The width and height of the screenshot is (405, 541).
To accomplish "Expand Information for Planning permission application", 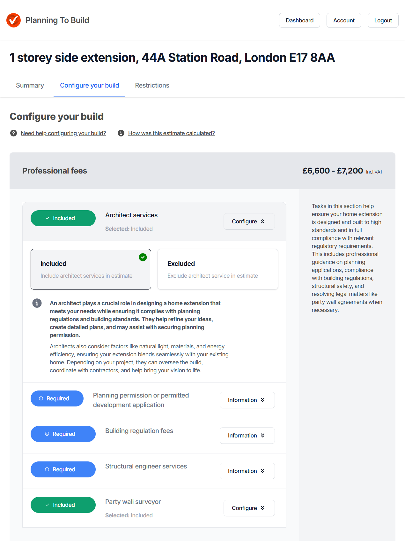I will tap(247, 400).
